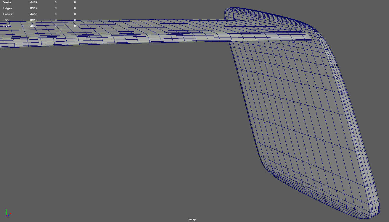Click the first zero in the Verts row

click(x=56, y=2)
